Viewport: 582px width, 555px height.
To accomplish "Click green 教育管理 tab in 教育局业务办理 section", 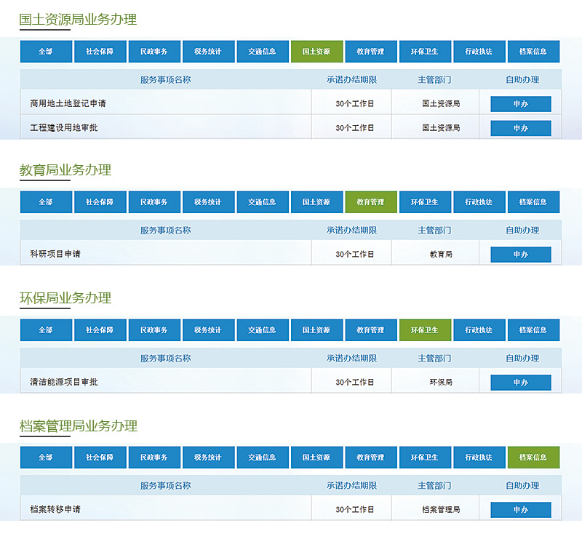I will pos(371,202).
